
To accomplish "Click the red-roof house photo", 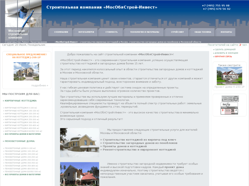I will 79,174.
